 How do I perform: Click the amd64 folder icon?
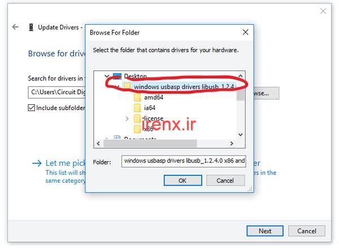click(137, 97)
